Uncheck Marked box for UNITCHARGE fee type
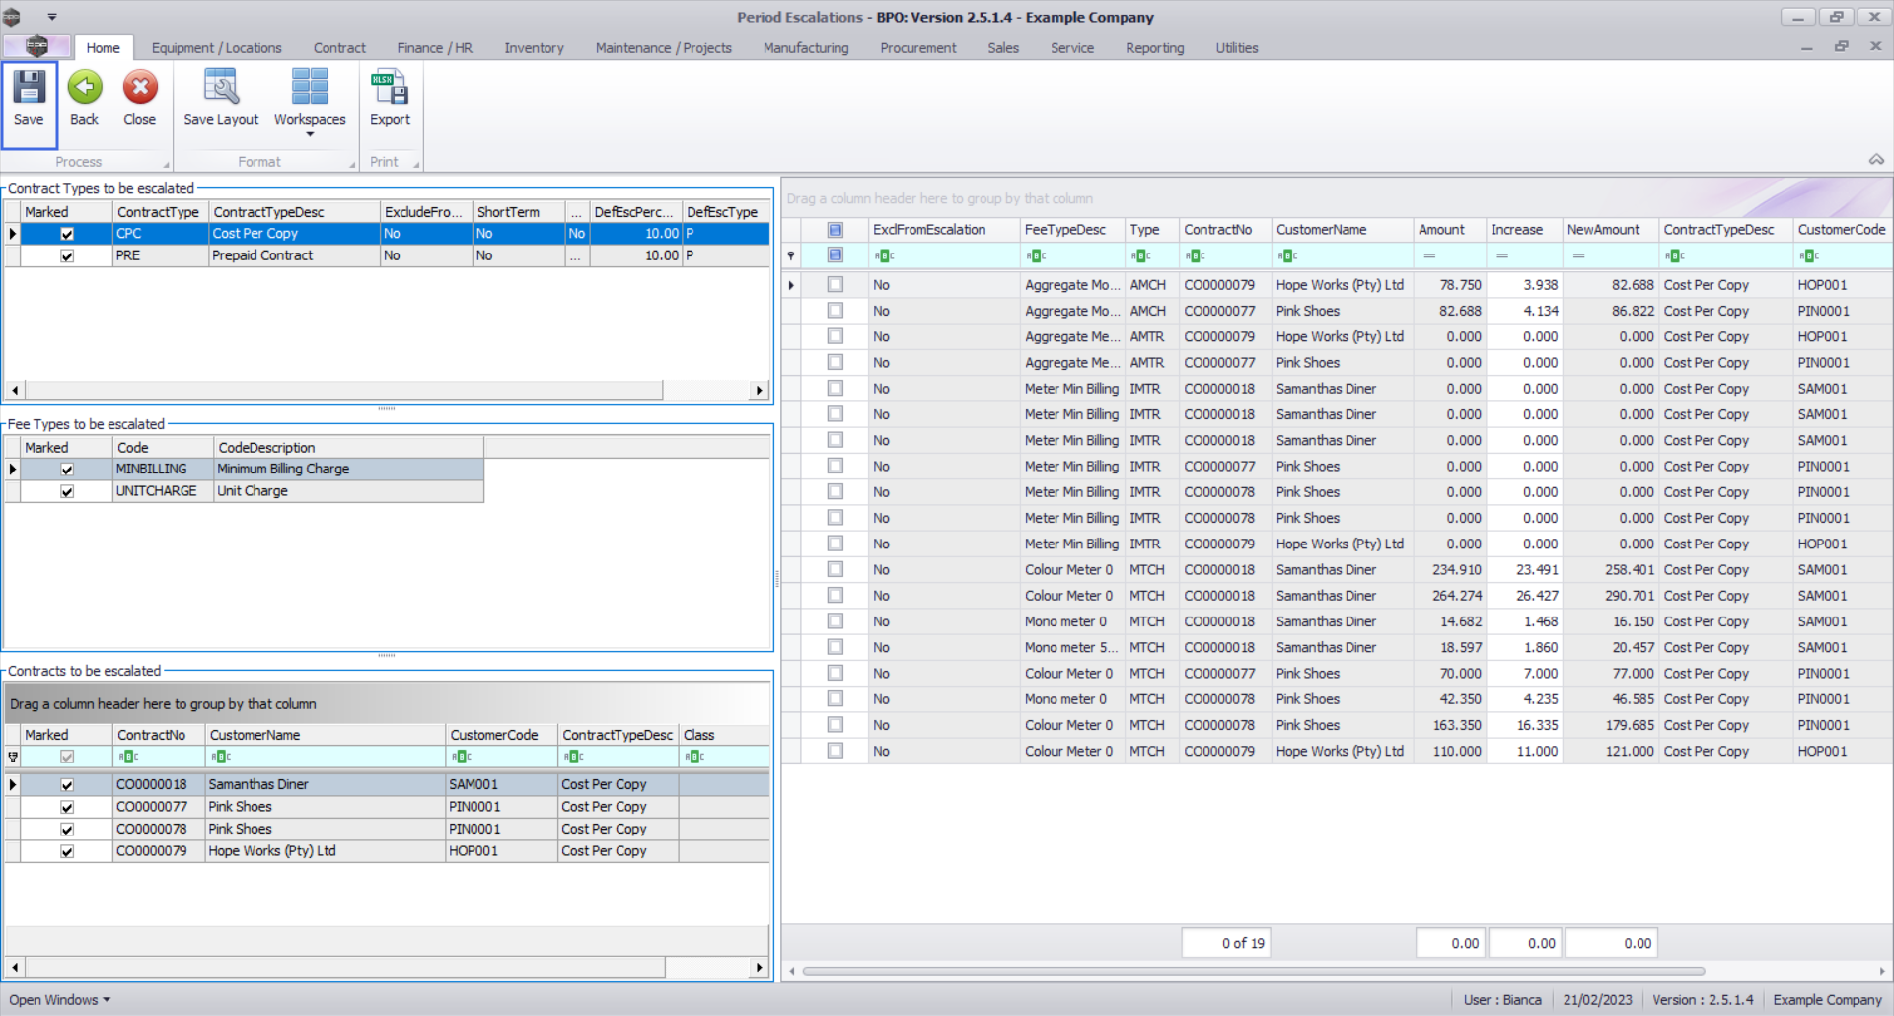The height and width of the screenshot is (1016, 1894). 67,491
